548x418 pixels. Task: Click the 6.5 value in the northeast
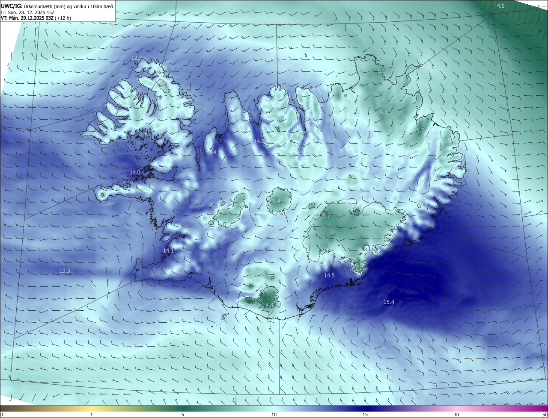(x=381, y=70)
